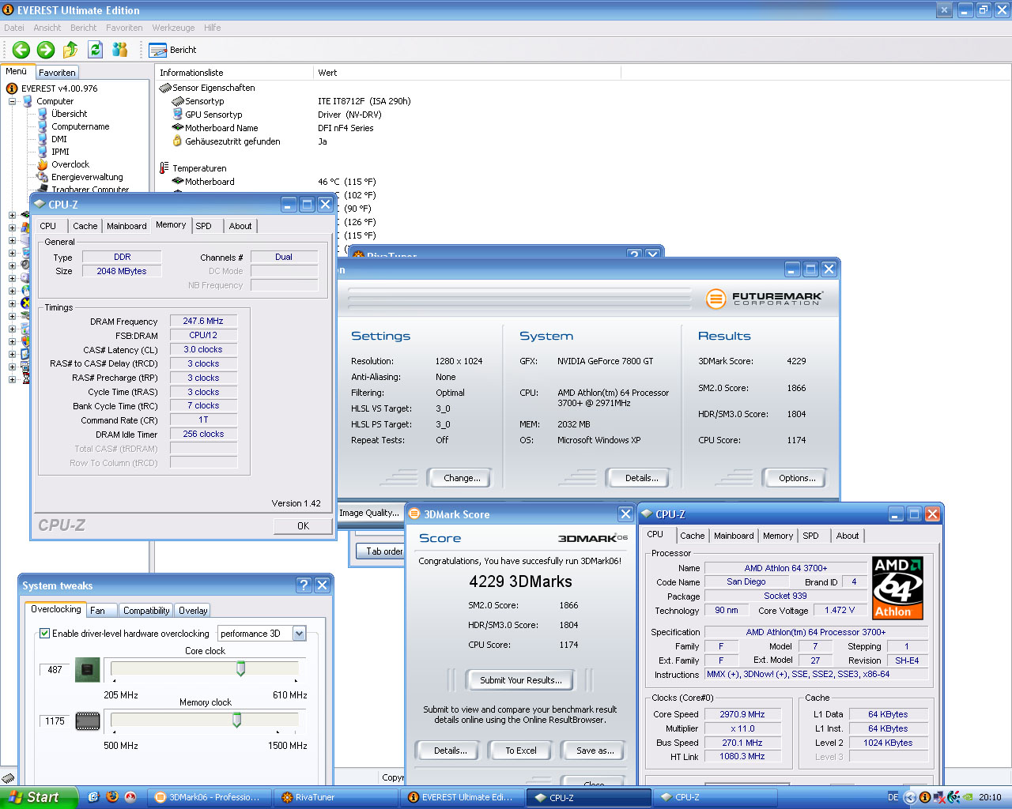The width and height of the screenshot is (1012, 809).
Task: Click the memory clock module icon in System tweaks
Action: [88, 721]
